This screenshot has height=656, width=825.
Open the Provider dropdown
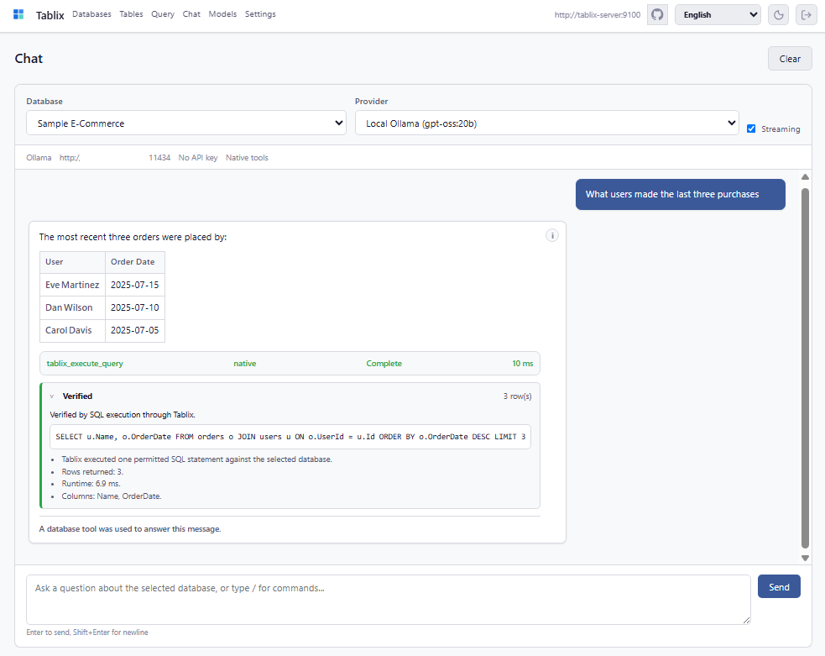(546, 123)
